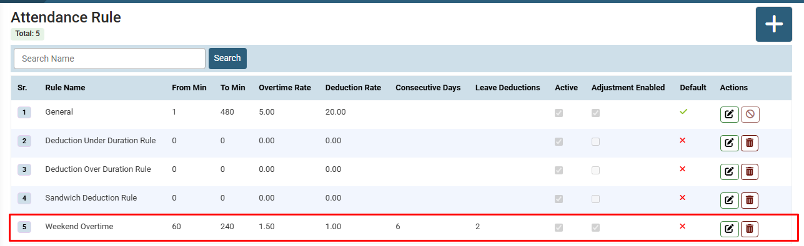The height and width of the screenshot is (246, 804).
Task: Click the From Min column header
Action: [189, 88]
